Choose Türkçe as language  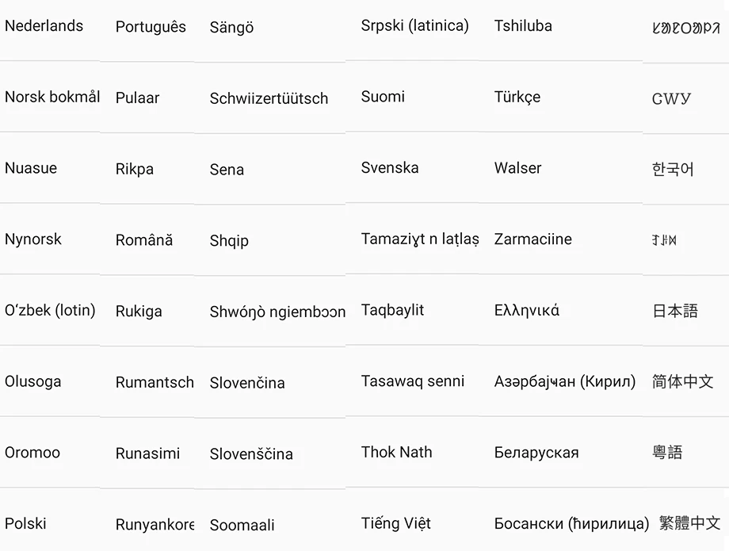tap(517, 97)
